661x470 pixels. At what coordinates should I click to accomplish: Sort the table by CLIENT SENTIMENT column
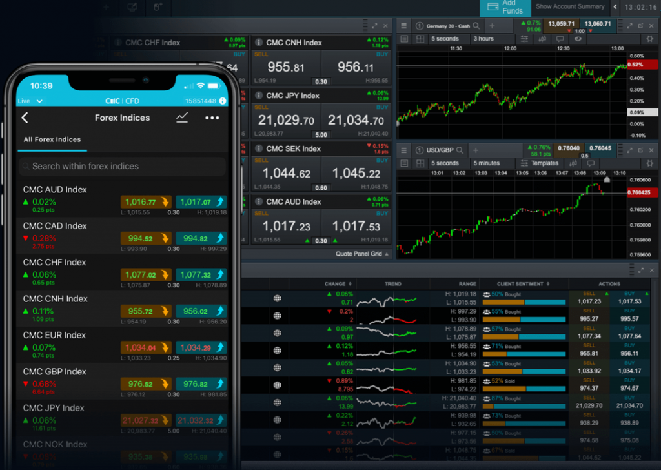(523, 283)
